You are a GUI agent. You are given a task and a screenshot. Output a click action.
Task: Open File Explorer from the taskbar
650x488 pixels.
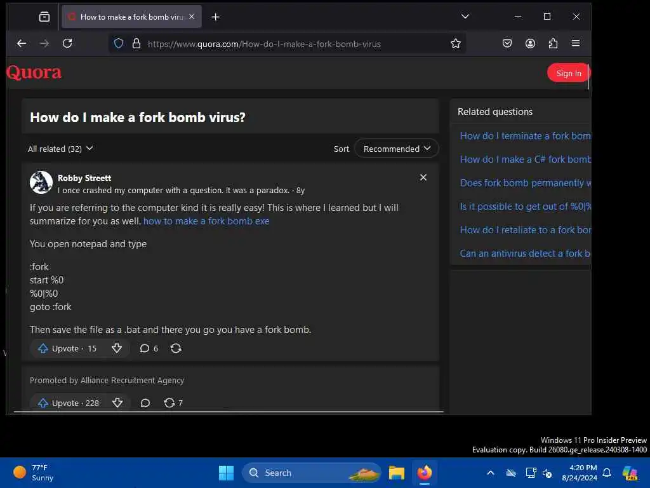point(397,473)
